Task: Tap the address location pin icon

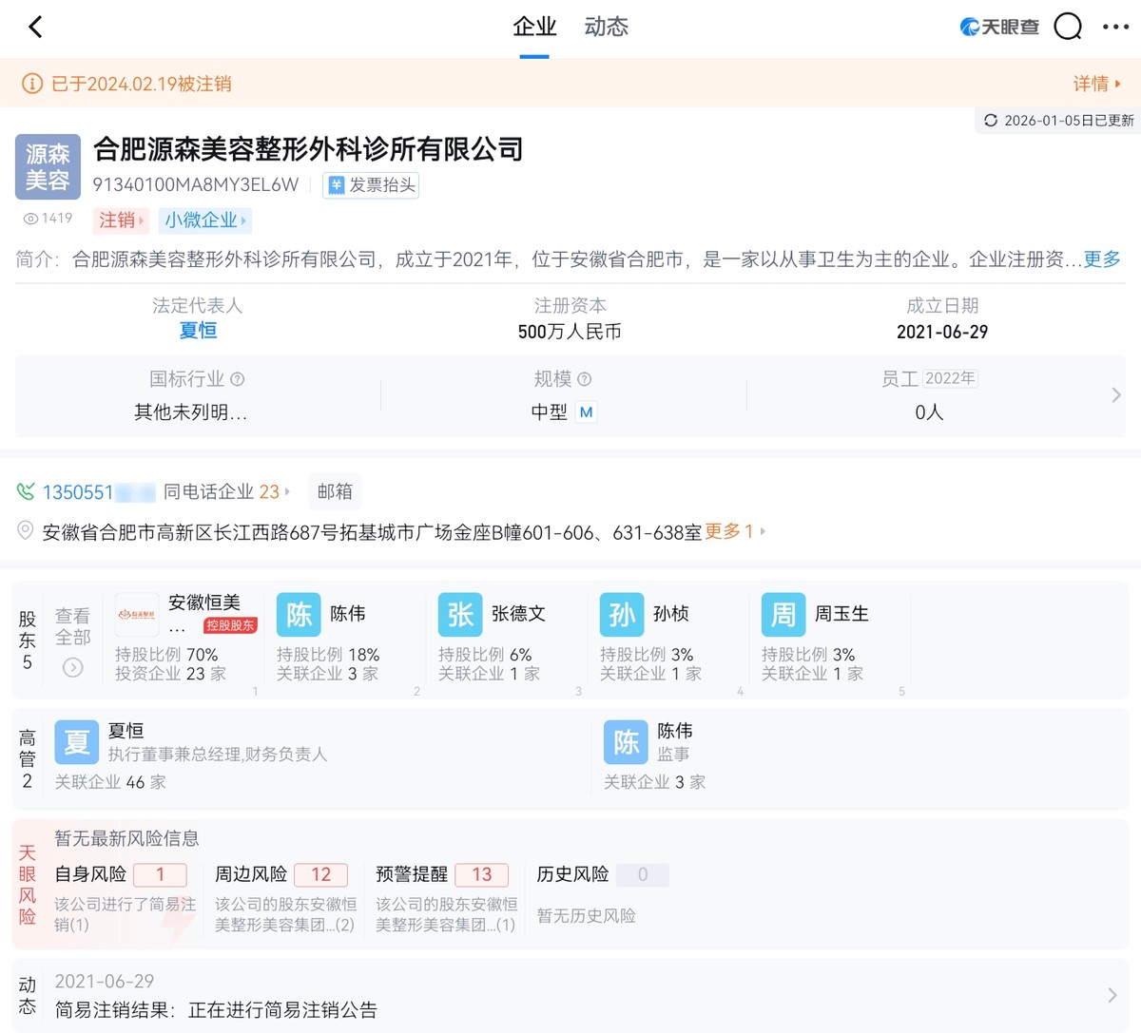Action: tap(26, 531)
